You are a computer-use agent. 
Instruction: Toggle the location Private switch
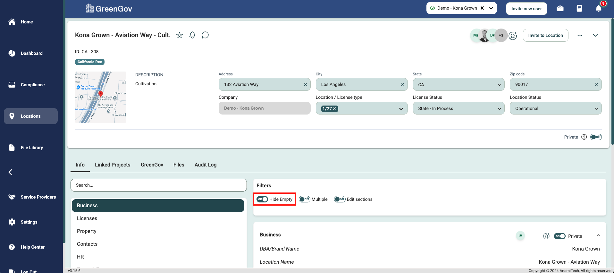coord(596,137)
